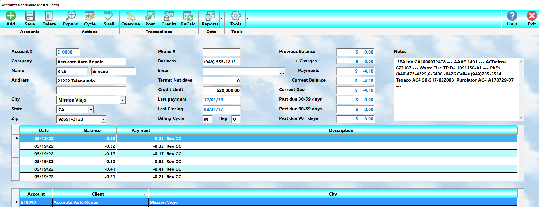Click the Last payment date 12/01/16
Image resolution: width=539 pixels, height=207 pixels.
click(x=222, y=100)
